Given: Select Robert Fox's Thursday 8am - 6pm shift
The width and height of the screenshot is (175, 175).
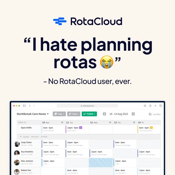Looking at the screenshot, I should tap(125, 171).
